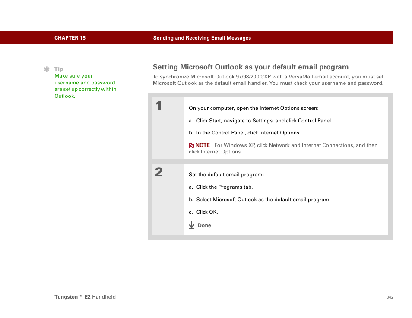Click "On your computer, open the Internet Options screen:"
This screenshot has height=318, width=412.
pyautogui.click(x=254, y=108)
